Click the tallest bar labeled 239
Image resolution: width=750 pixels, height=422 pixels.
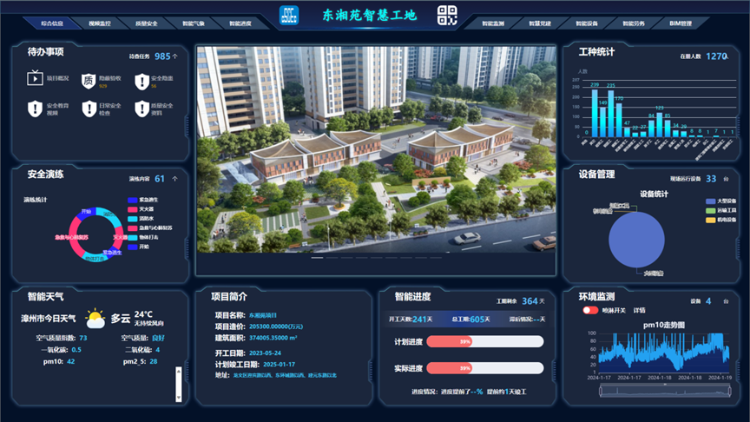click(595, 114)
